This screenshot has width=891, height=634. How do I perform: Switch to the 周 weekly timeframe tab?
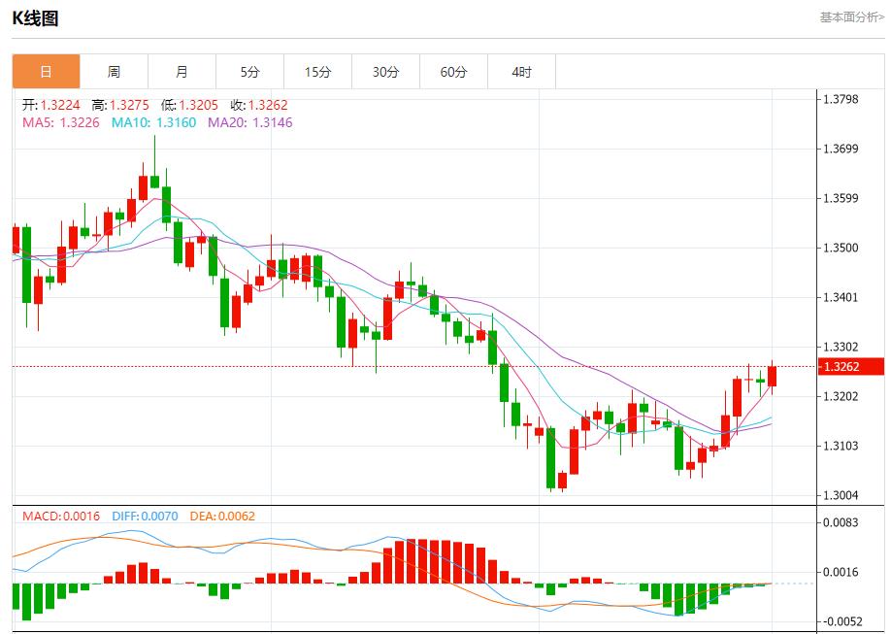click(x=114, y=71)
